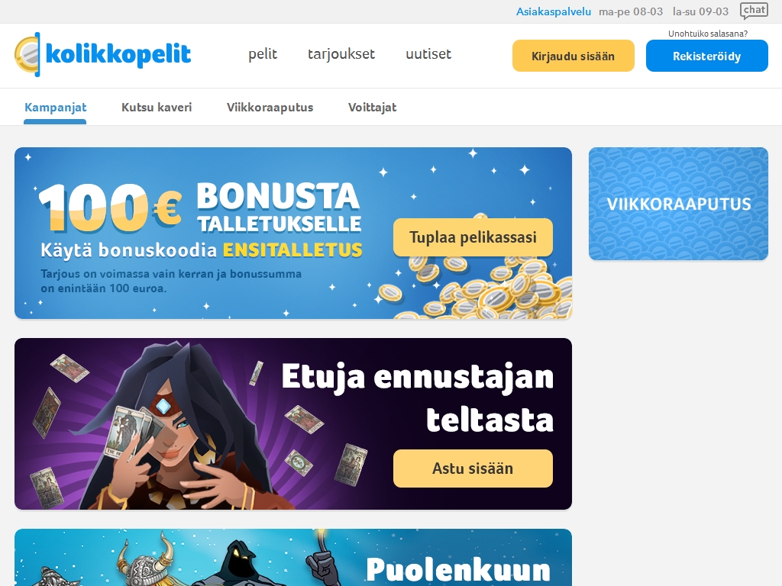Open the Voittajat tab
This screenshot has height=586, width=782.
372,107
